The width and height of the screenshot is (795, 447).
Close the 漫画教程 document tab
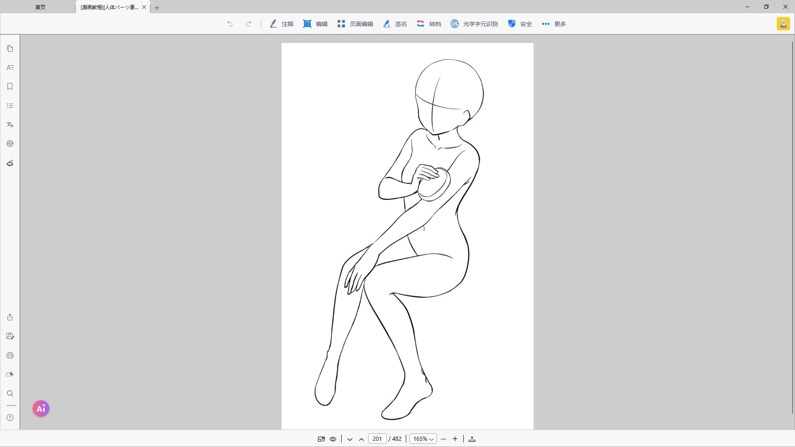[x=144, y=7]
